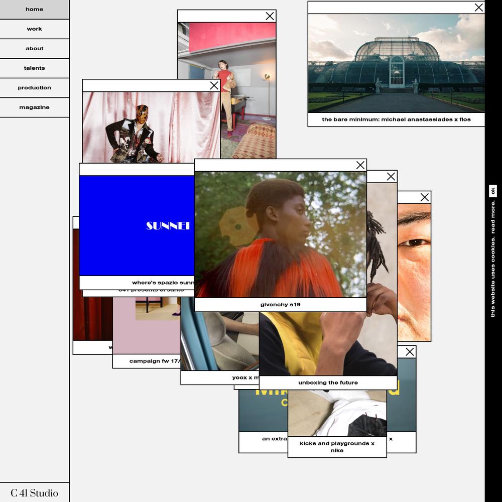Open the car seat yoox image
502x502 pixels.
220,341
